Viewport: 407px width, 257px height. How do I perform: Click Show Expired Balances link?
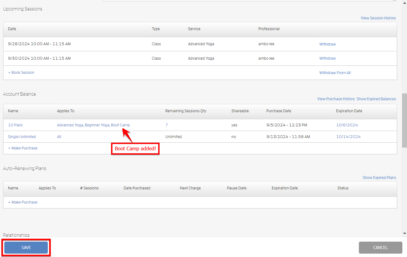[x=376, y=99]
